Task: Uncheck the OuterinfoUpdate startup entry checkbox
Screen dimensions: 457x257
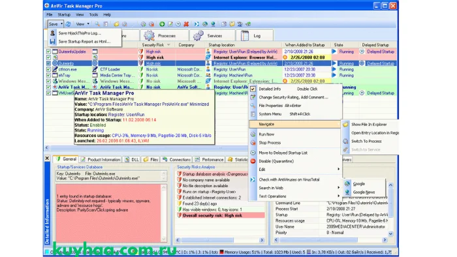Action: (x=48, y=52)
